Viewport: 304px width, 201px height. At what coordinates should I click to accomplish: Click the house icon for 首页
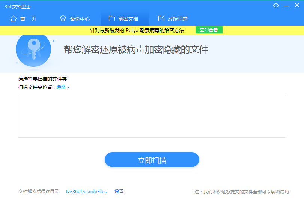click(x=14, y=19)
